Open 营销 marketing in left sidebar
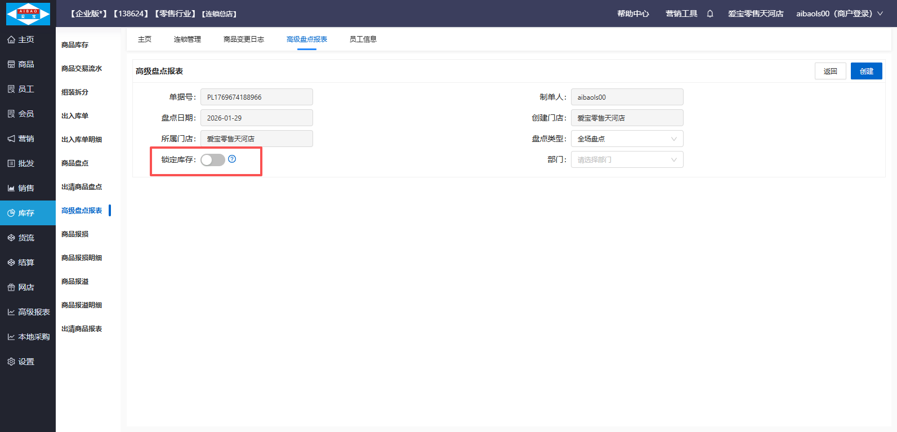The image size is (897, 432). (x=21, y=139)
